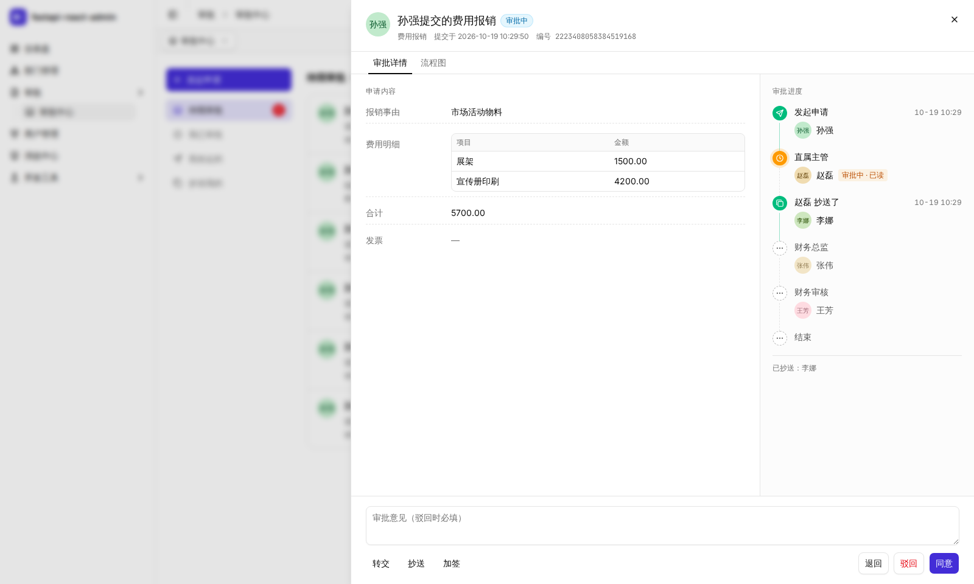Click the 5700.00 total value
974x584 pixels.
click(468, 213)
